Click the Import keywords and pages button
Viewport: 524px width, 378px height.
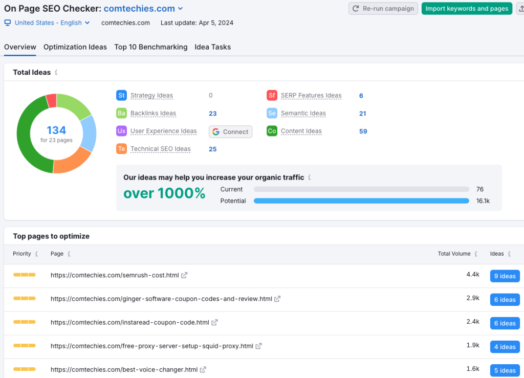[467, 9]
